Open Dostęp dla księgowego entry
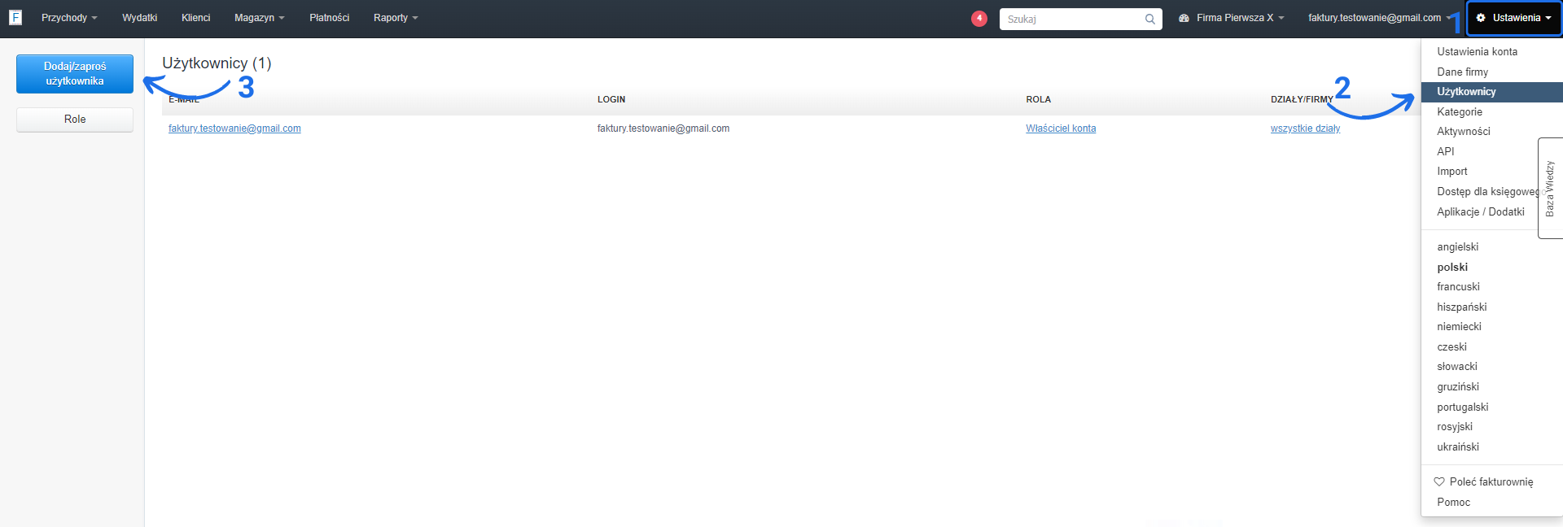This screenshot has height=527, width=1563. [1486, 191]
